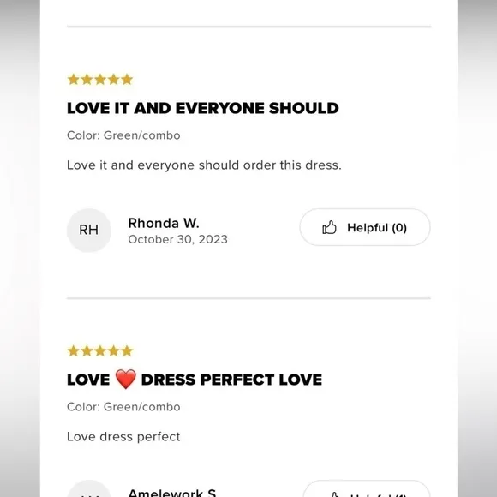The height and width of the screenshot is (497, 497).
Task: Click the five-star rating on the second review
Action: click(100, 350)
